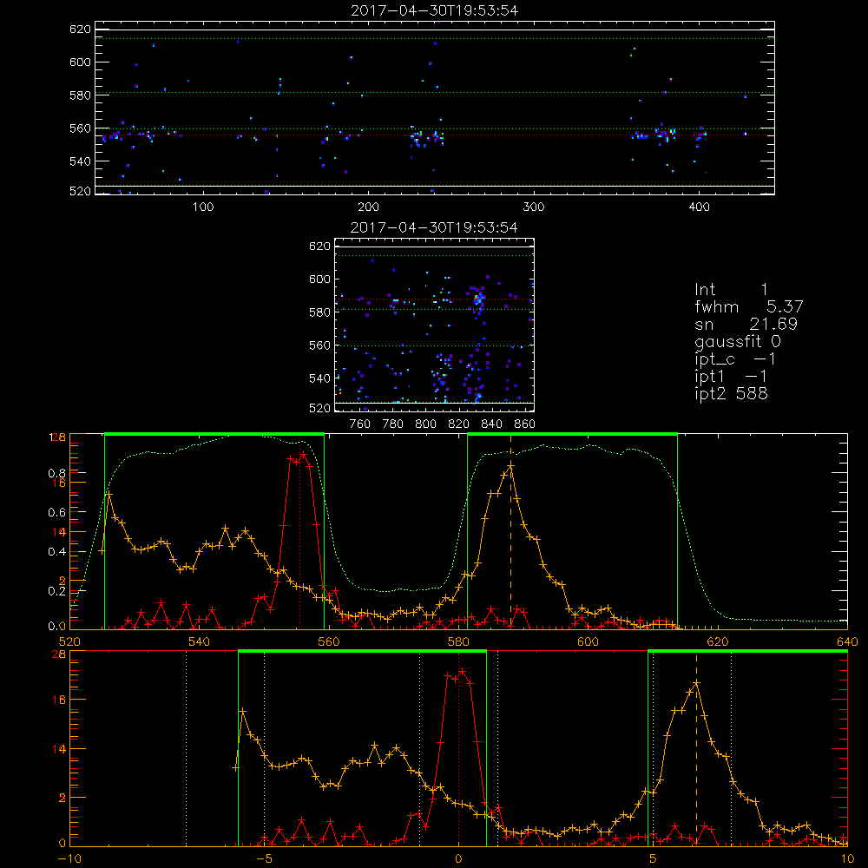Click x-axis label 100 on the wide top plot

coord(203,207)
